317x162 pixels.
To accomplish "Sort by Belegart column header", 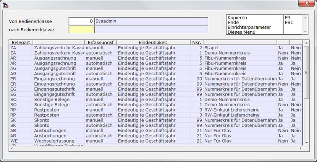I will (x=21, y=42).
